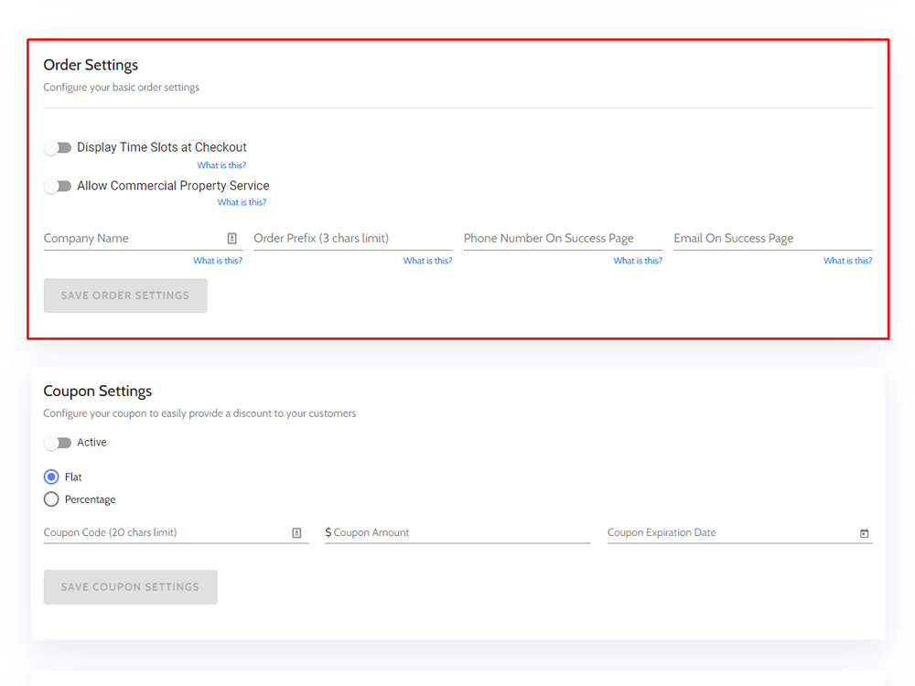The image size is (915, 686).
Task: Click the contact card icon in Coupon Code field
Action: coord(296,532)
